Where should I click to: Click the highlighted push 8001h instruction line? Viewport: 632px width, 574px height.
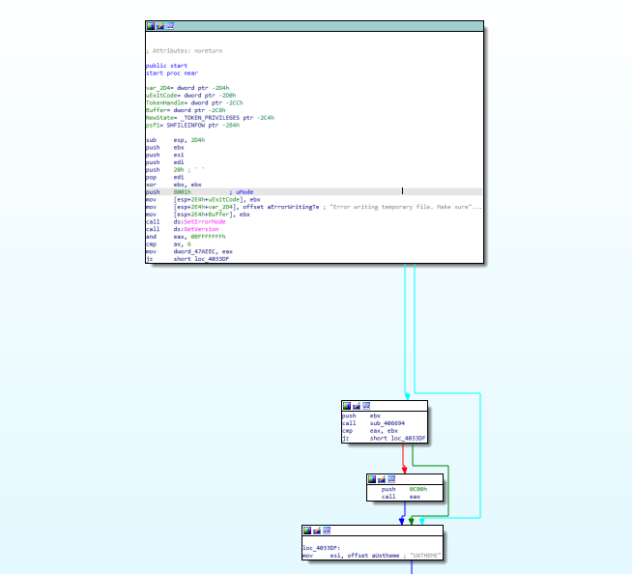(193, 191)
